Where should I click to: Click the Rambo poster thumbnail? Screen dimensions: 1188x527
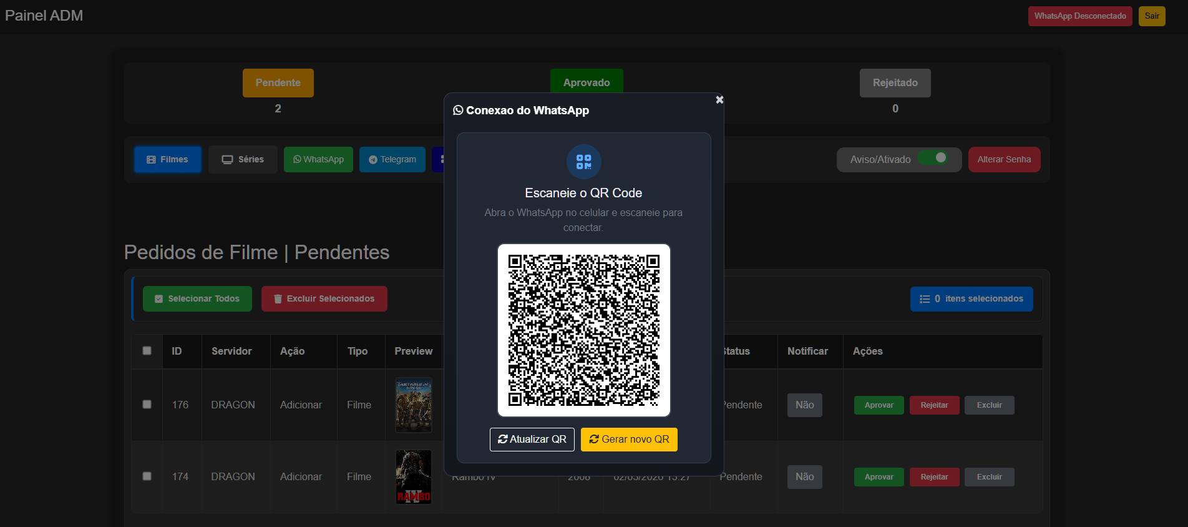point(414,477)
